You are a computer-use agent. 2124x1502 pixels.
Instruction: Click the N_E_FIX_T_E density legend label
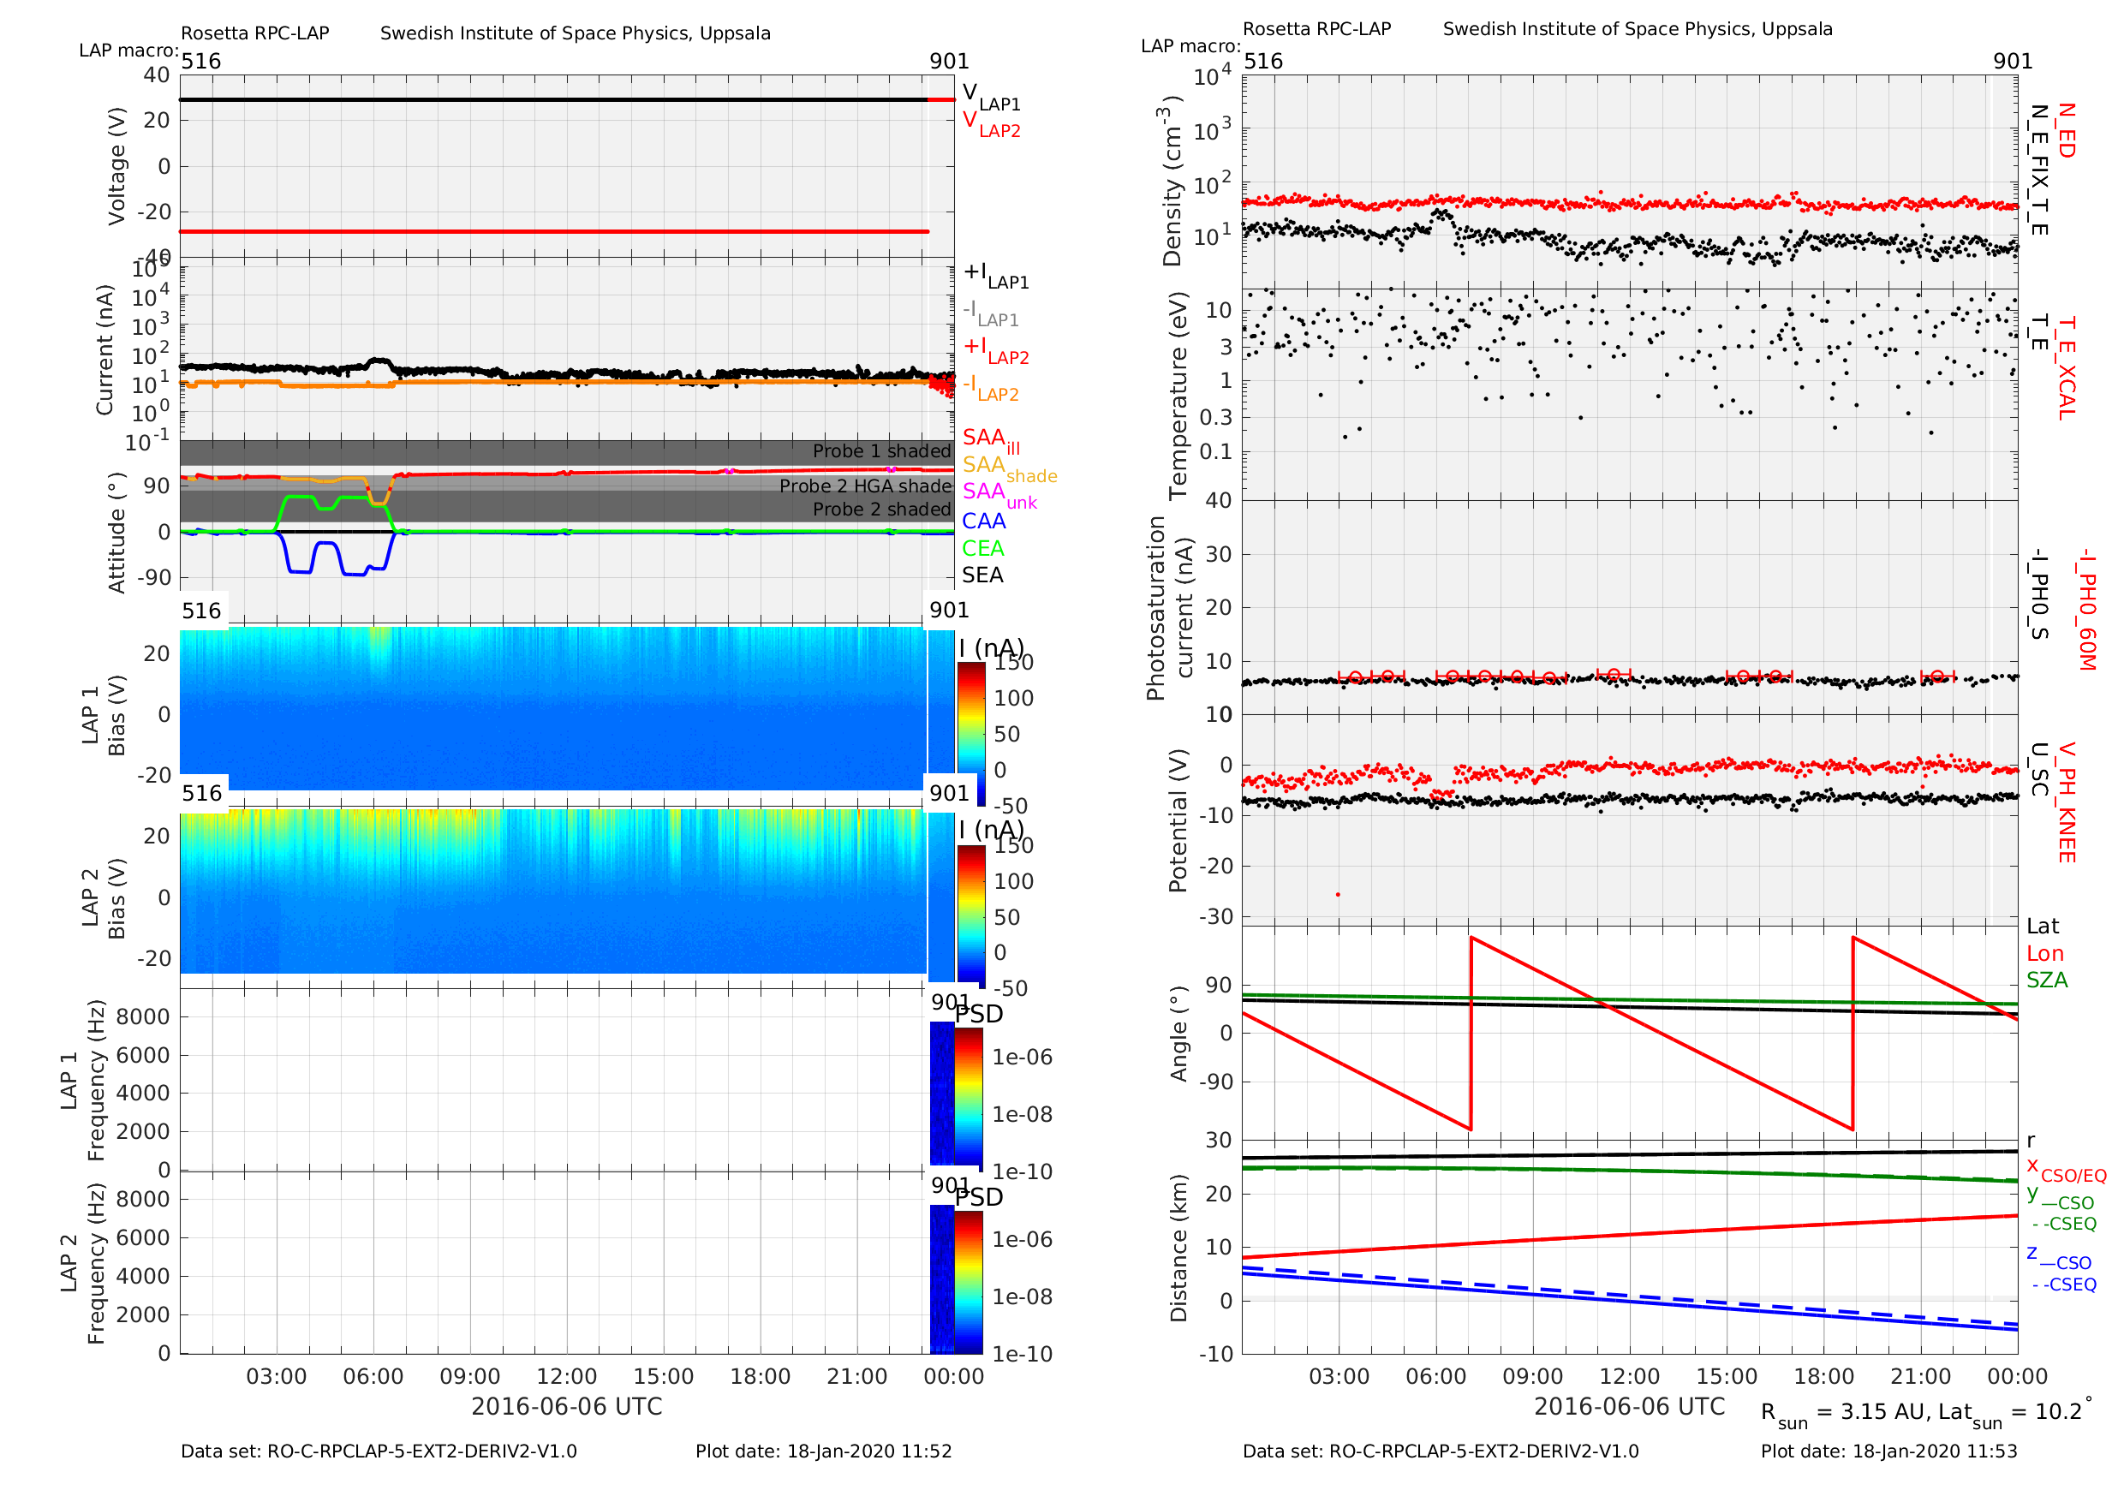(2038, 170)
